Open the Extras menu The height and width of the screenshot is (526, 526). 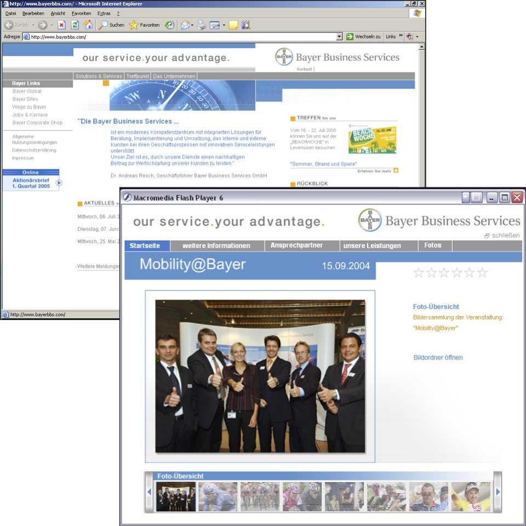104,13
